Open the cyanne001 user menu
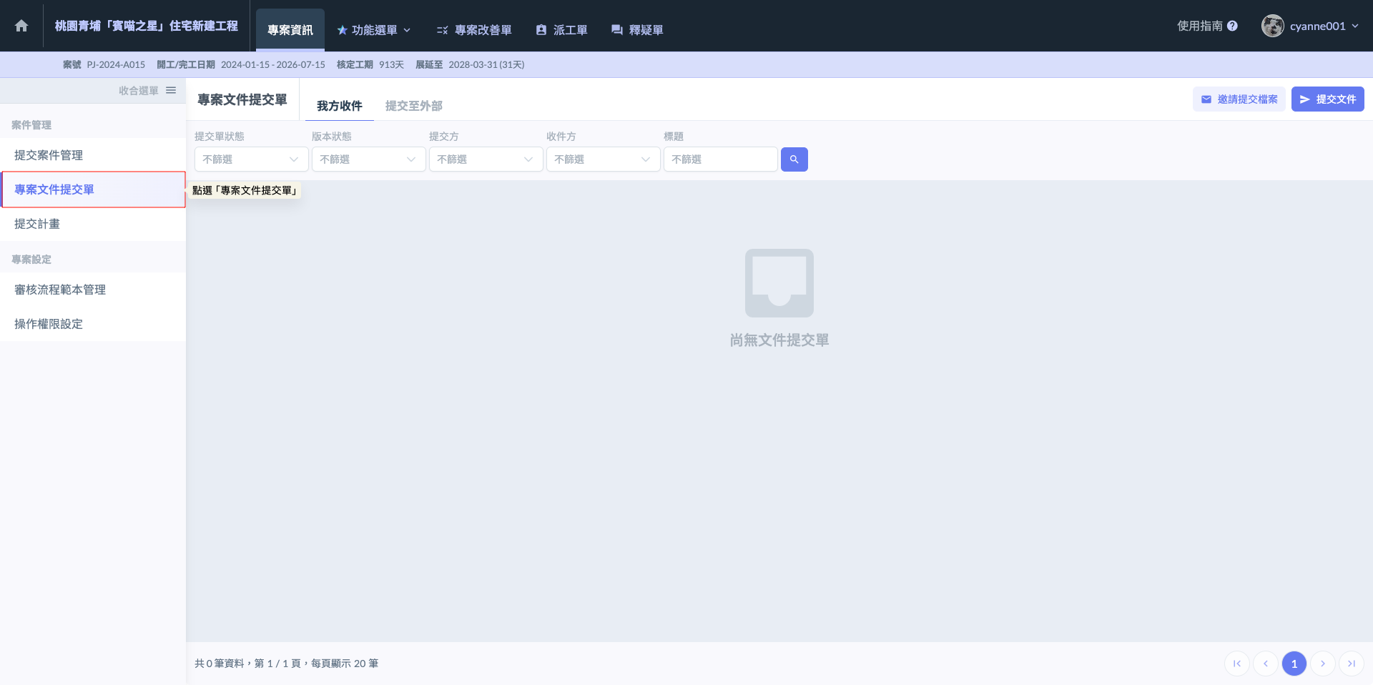Screen dimensions: 1373x685 coord(1311,26)
